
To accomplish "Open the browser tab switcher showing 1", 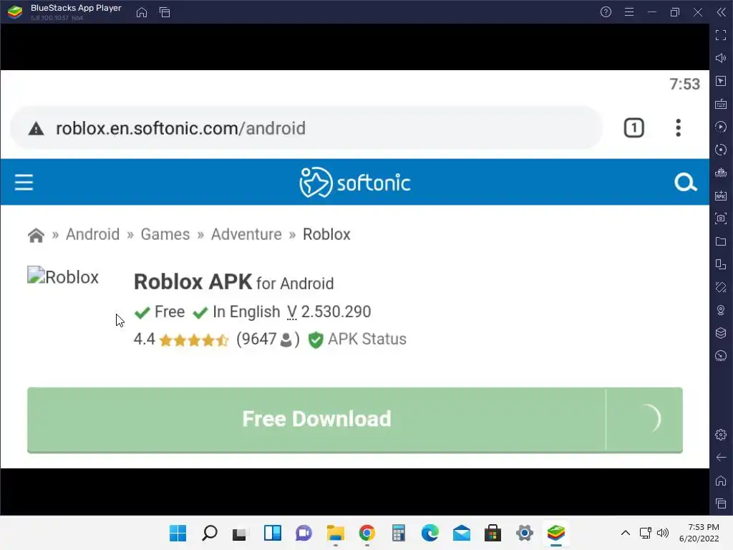I will click(634, 128).
